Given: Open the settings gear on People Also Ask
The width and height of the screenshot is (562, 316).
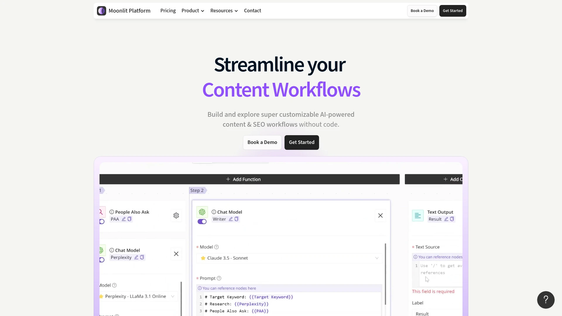Looking at the screenshot, I should 176,216.
